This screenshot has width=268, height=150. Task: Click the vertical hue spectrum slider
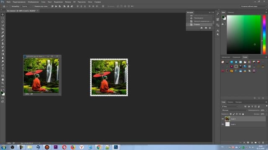pyautogui.click(x=264, y=35)
